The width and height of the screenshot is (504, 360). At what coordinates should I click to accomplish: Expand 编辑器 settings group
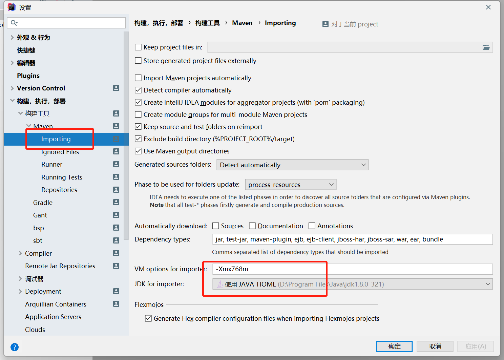[12, 63]
